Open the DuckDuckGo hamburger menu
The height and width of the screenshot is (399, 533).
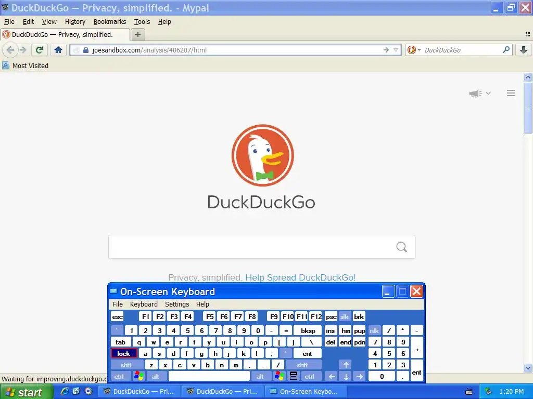pos(511,93)
